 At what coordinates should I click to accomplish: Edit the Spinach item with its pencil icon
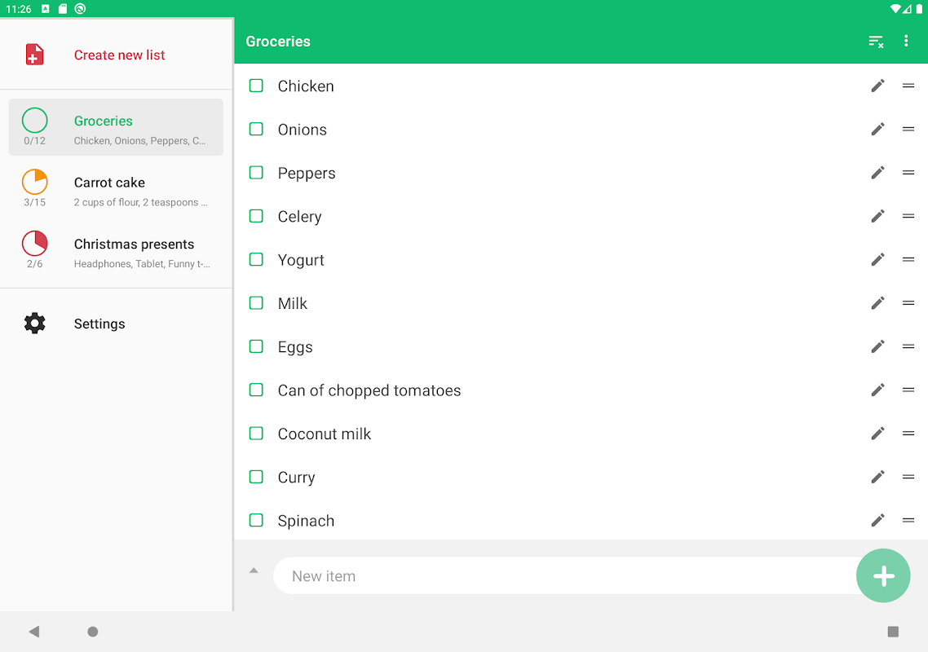click(877, 521)
